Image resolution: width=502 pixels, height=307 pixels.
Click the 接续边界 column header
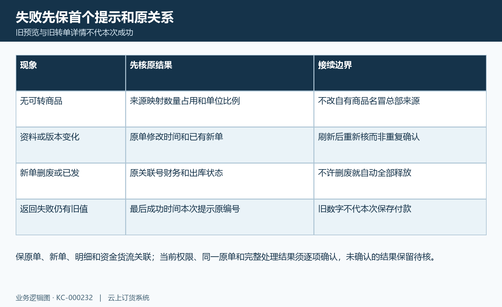400,73
